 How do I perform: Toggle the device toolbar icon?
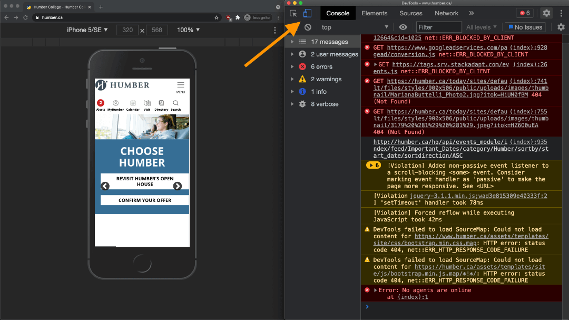point(307,13)
